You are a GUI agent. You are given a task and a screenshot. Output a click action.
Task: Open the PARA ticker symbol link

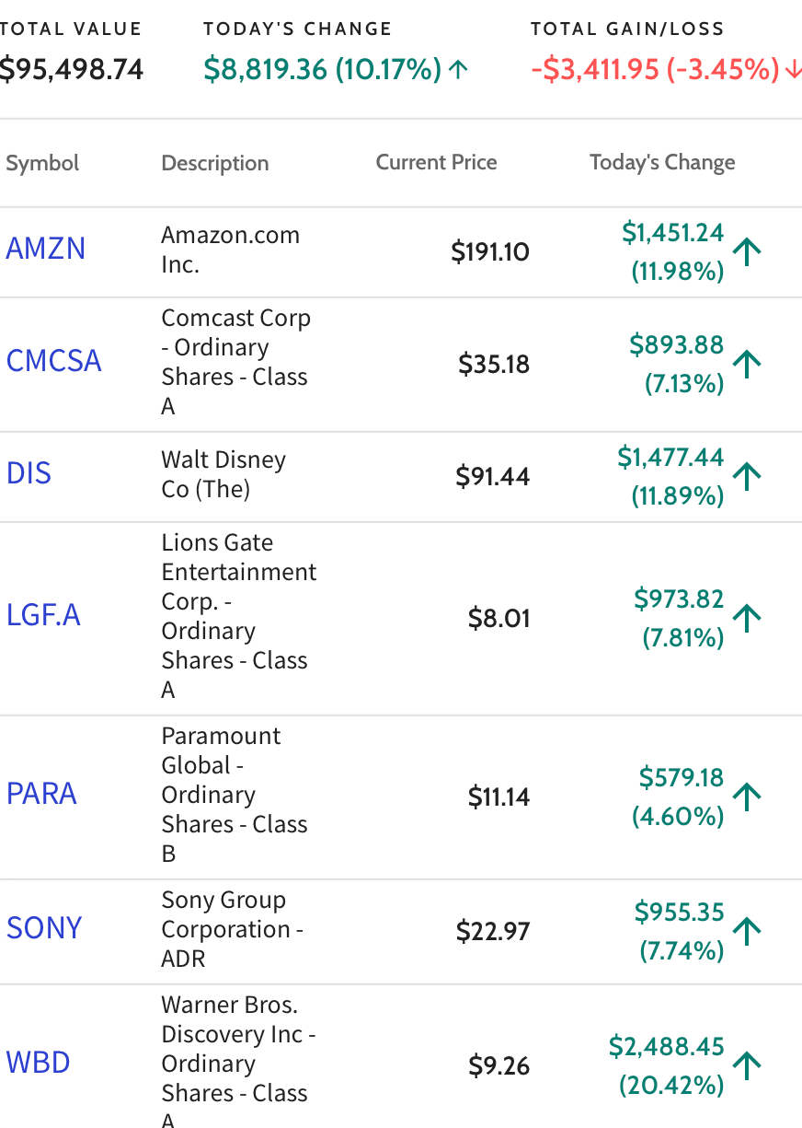click(x=41, y=794)
